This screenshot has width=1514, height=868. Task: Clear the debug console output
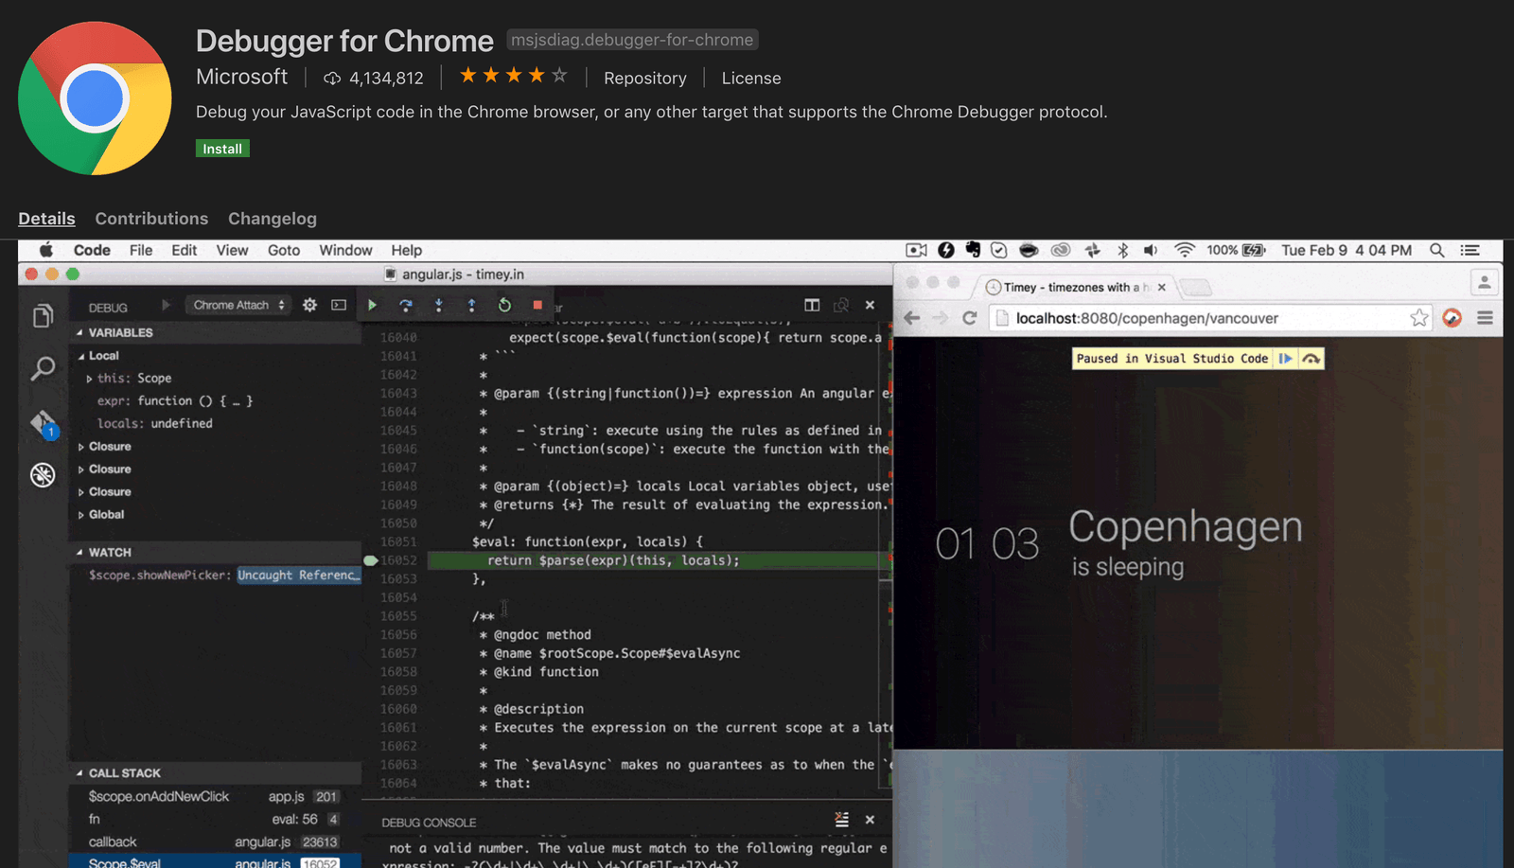click(841, 820)
